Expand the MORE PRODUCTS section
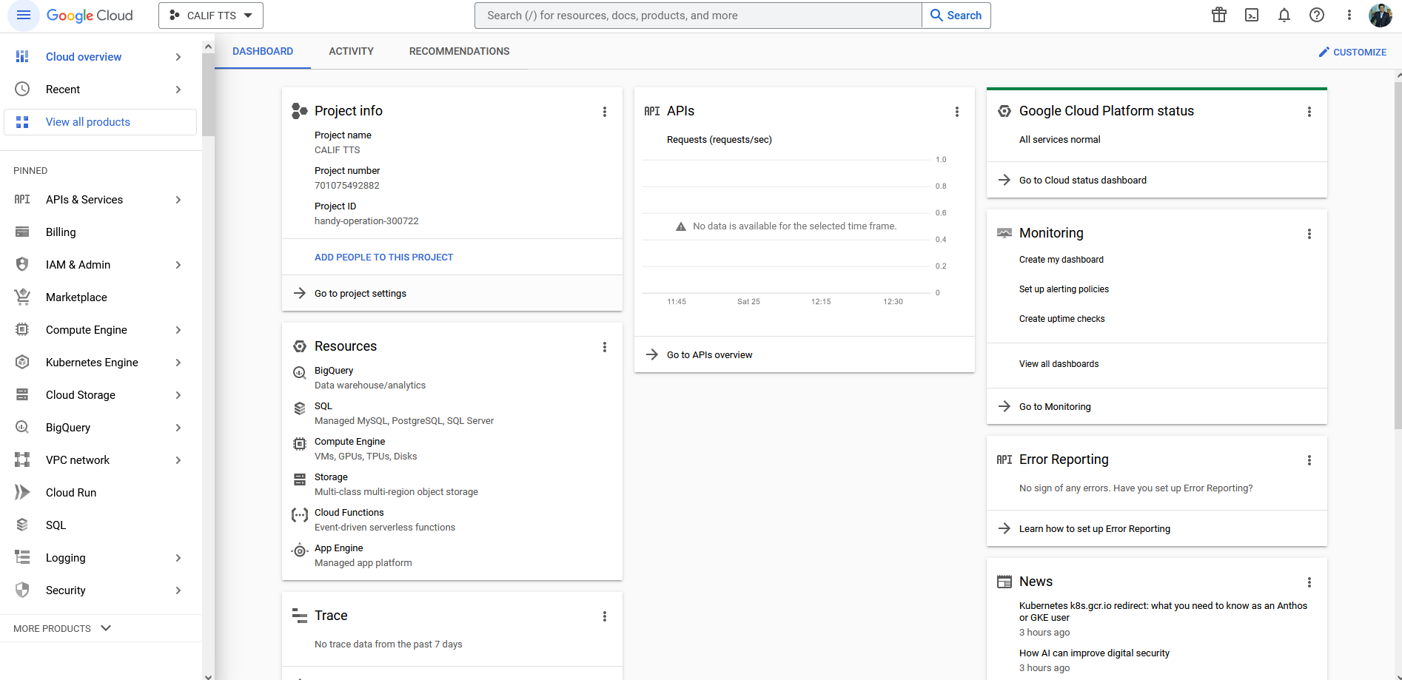This screenshot has width=1402, height=680. 62,628
